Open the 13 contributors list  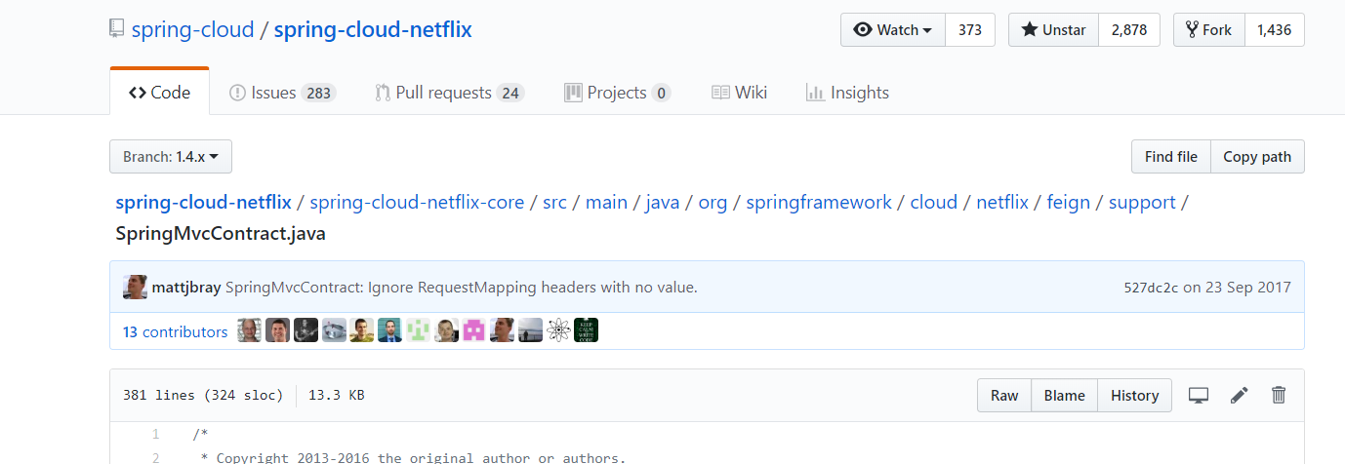click(176, 332)
